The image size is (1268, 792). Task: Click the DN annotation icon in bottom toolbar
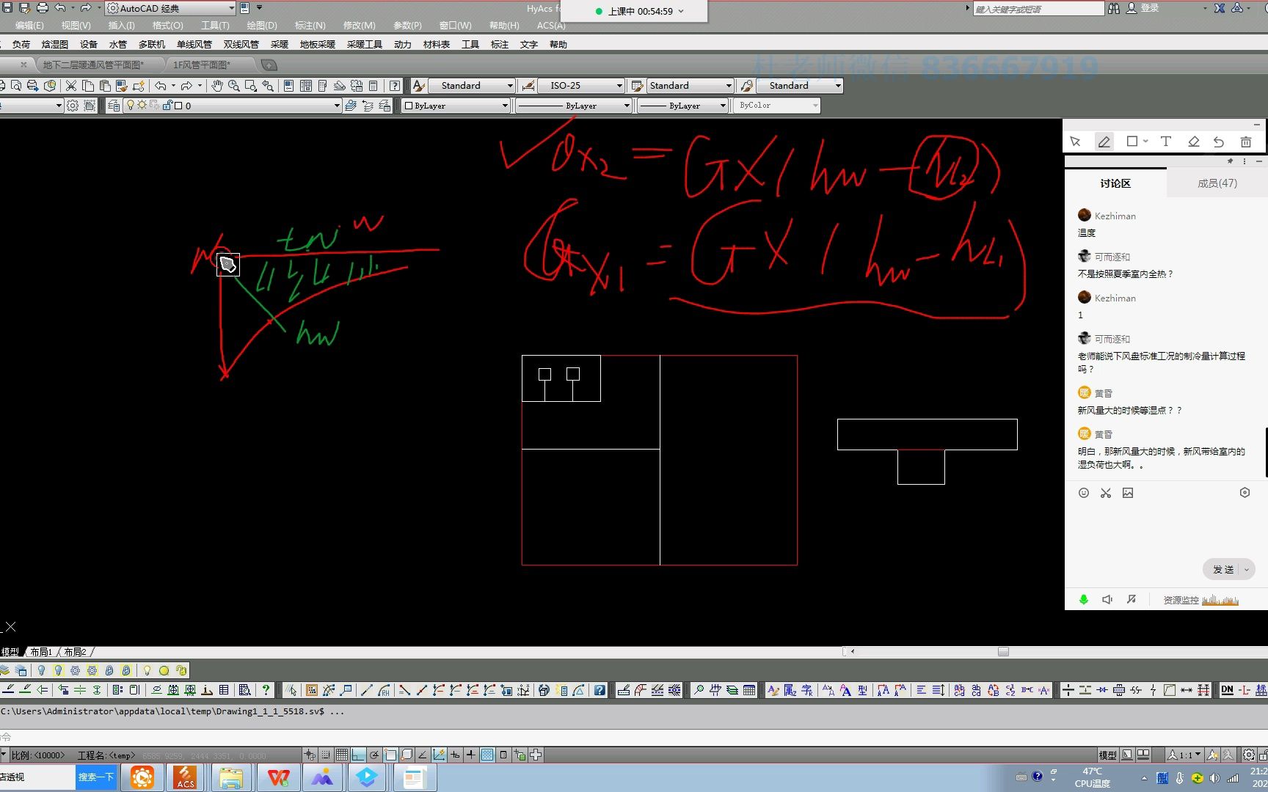click(1227, 690)
